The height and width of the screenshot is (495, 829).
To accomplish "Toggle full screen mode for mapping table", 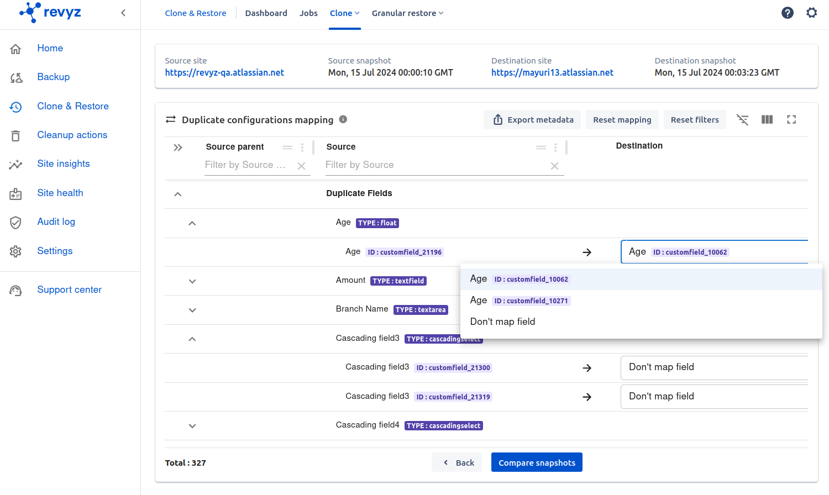I will coord(791,119).
